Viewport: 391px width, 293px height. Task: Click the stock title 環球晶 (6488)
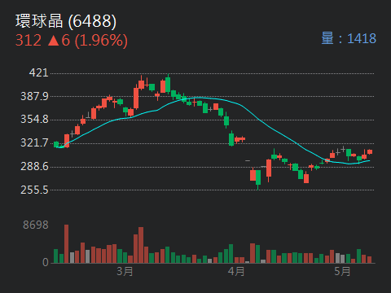pos(66,21)
